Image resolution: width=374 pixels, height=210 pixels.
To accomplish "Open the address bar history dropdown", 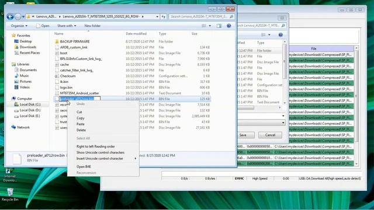I will (157, 17).
